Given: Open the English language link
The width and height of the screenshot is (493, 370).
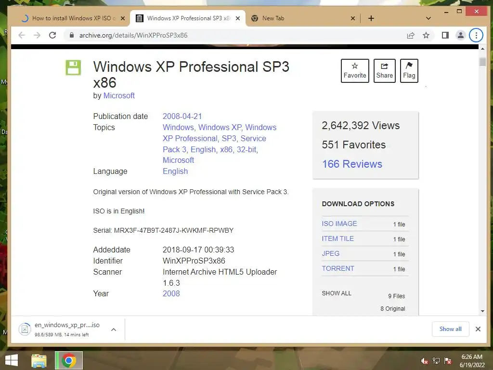Looking at the screenshot, I should [x=175, y=172].
